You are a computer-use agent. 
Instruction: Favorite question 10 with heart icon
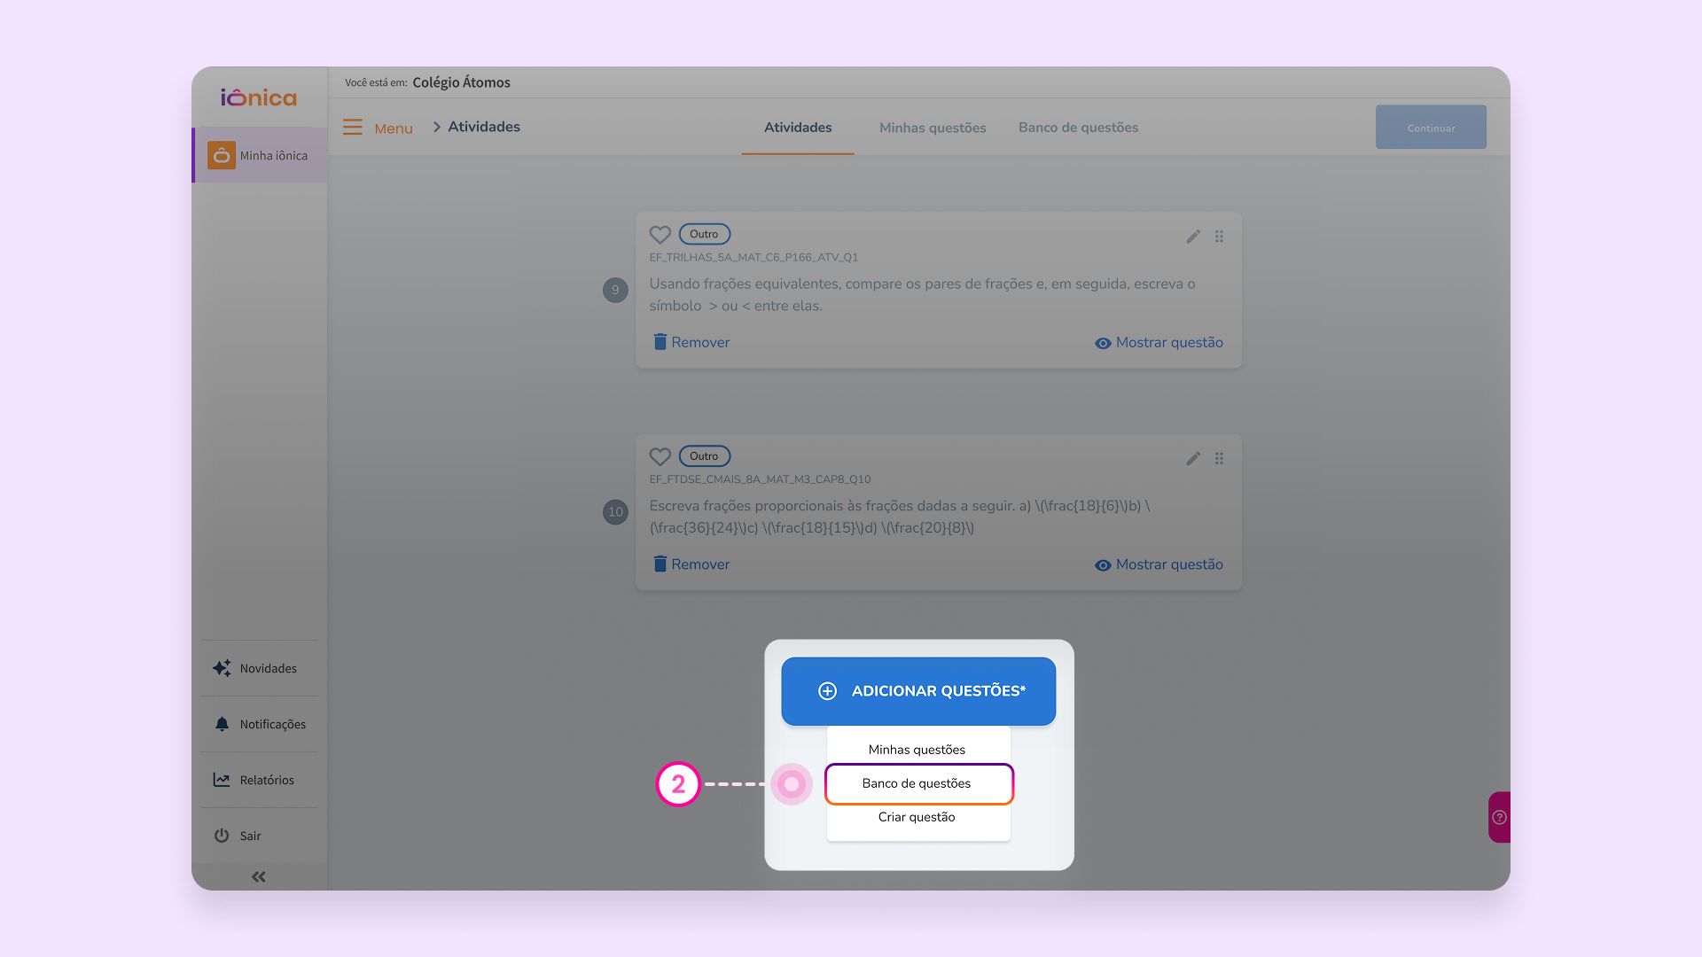pyautogui.click(x=660, y=456)
